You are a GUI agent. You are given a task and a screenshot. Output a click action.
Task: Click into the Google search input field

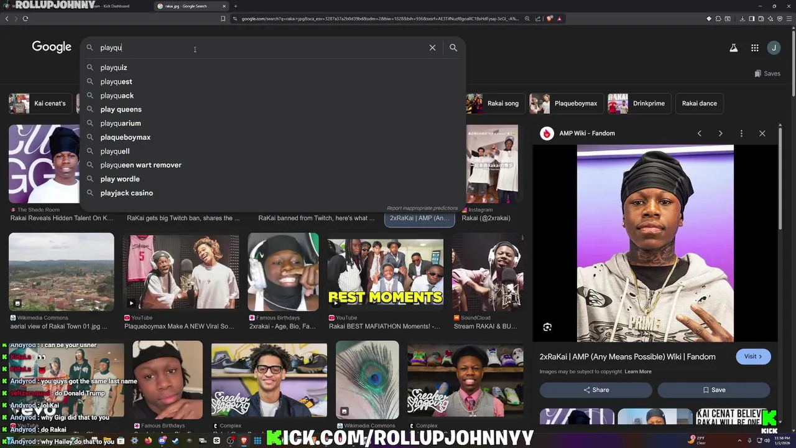(261, 48)
